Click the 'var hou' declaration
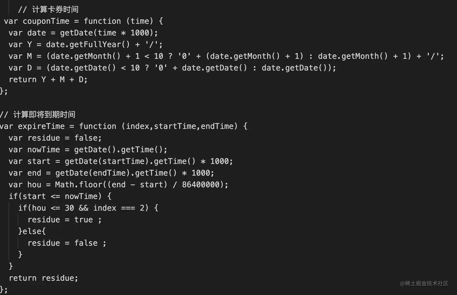The height and width of the screenshot is (295, 457). pyautogui.click(x=25, y=184)
